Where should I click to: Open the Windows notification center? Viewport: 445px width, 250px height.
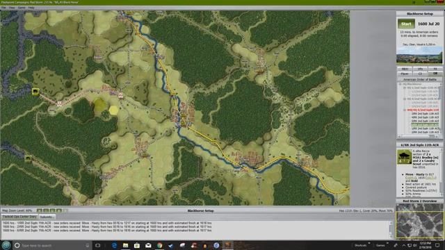[x=438, y=245]
